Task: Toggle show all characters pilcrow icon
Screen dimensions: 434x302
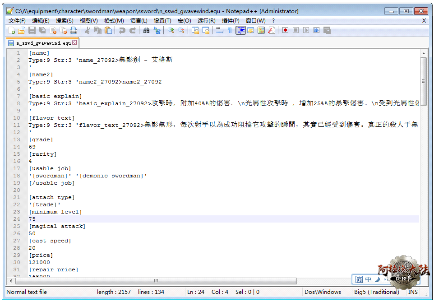Action: [230, 30]
